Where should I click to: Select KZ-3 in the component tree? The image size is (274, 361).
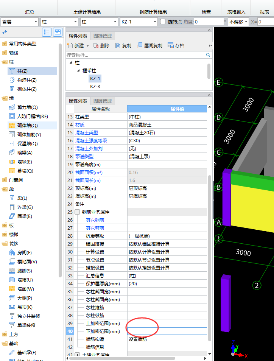tap(95, 87)
